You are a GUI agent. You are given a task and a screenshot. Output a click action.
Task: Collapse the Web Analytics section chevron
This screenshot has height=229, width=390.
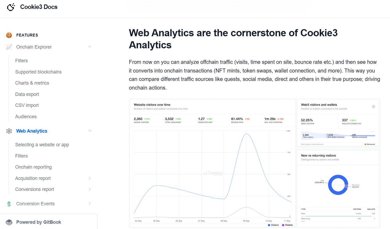click(90, 131)
